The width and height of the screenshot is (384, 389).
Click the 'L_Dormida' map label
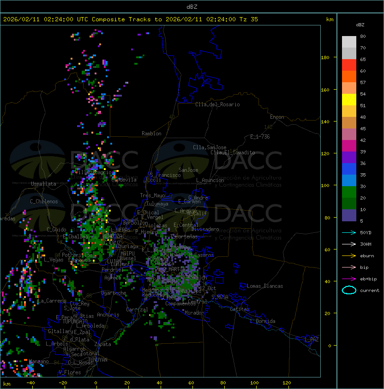263,321
